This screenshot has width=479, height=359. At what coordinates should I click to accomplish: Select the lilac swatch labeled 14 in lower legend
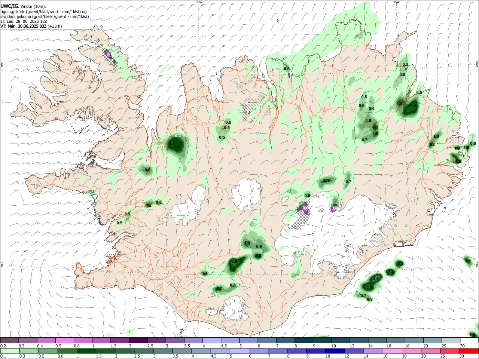pos(373,351)
